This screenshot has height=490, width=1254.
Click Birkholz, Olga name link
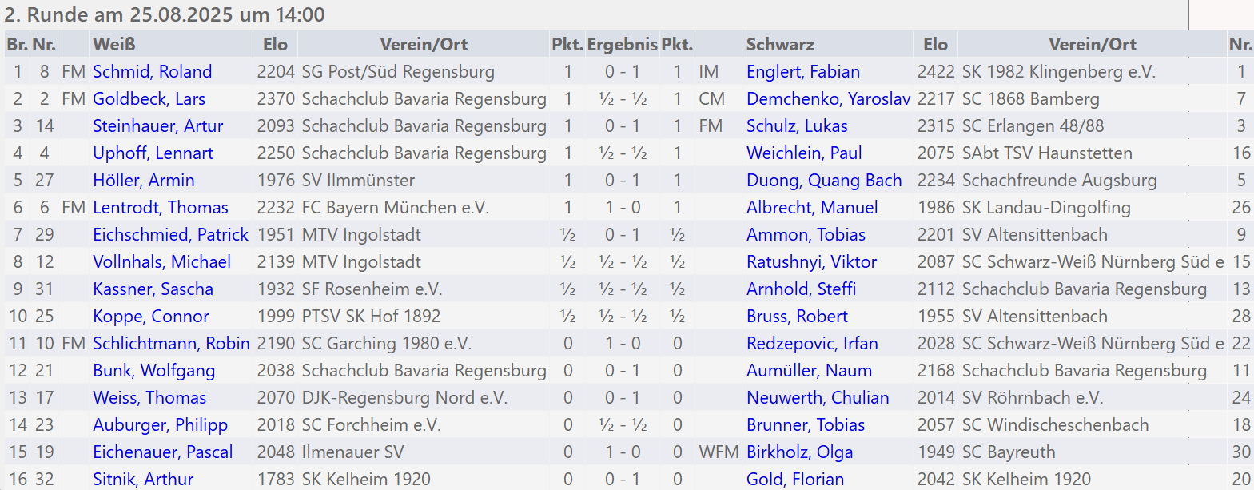pos(799,452)
